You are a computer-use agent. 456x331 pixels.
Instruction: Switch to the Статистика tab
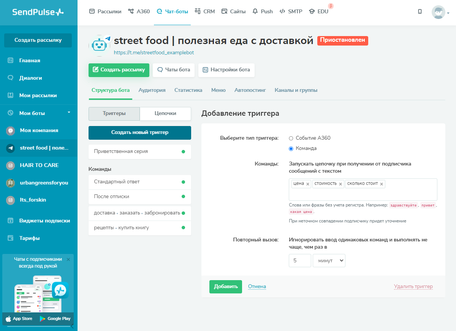click(188, 90)
